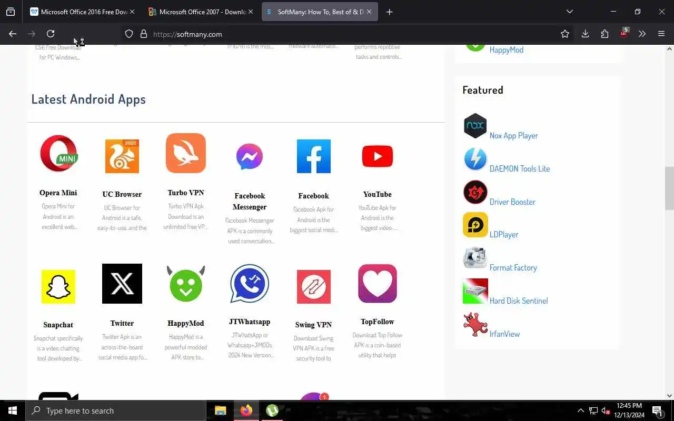
Task: Open the extensions puzzle icon
Action: pos(604,34)
